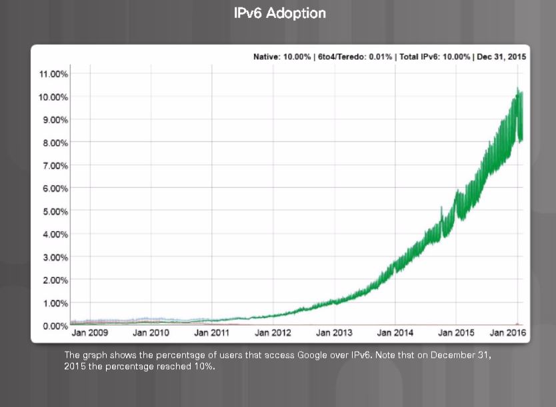Click the 5.00% y-axis gridline label

pos(55,211)
